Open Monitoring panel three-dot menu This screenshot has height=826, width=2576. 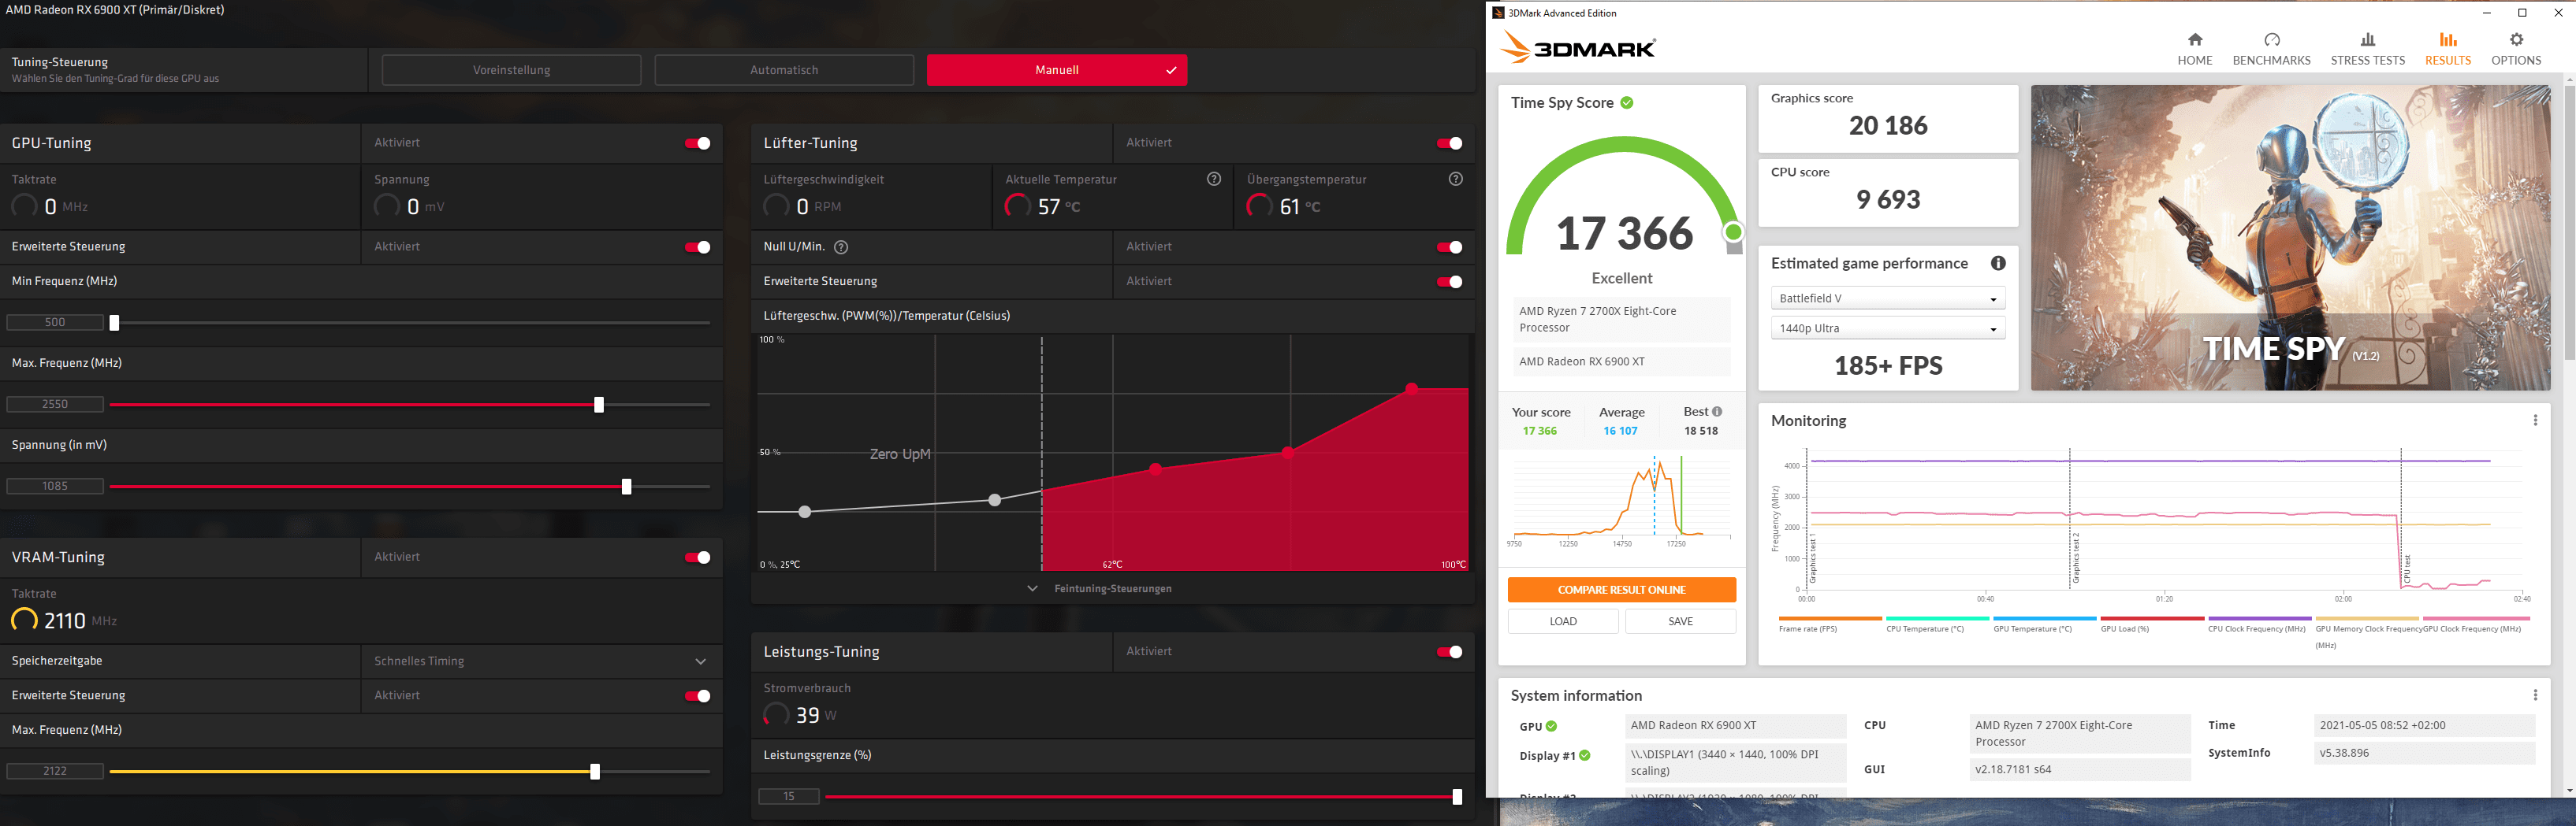[2534, 420]
